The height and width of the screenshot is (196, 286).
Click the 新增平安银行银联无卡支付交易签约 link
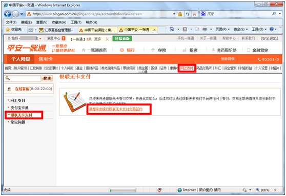116,110
